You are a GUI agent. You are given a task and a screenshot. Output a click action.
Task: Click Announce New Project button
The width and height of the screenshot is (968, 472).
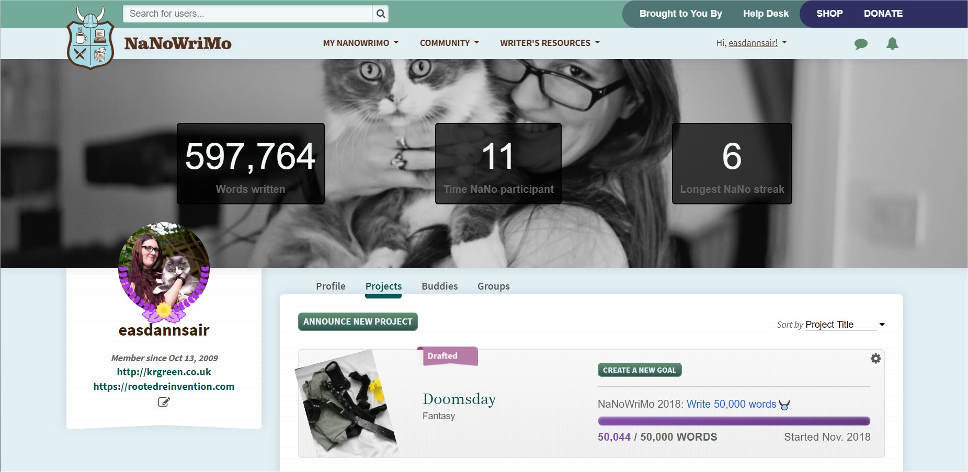pos(358,321)
